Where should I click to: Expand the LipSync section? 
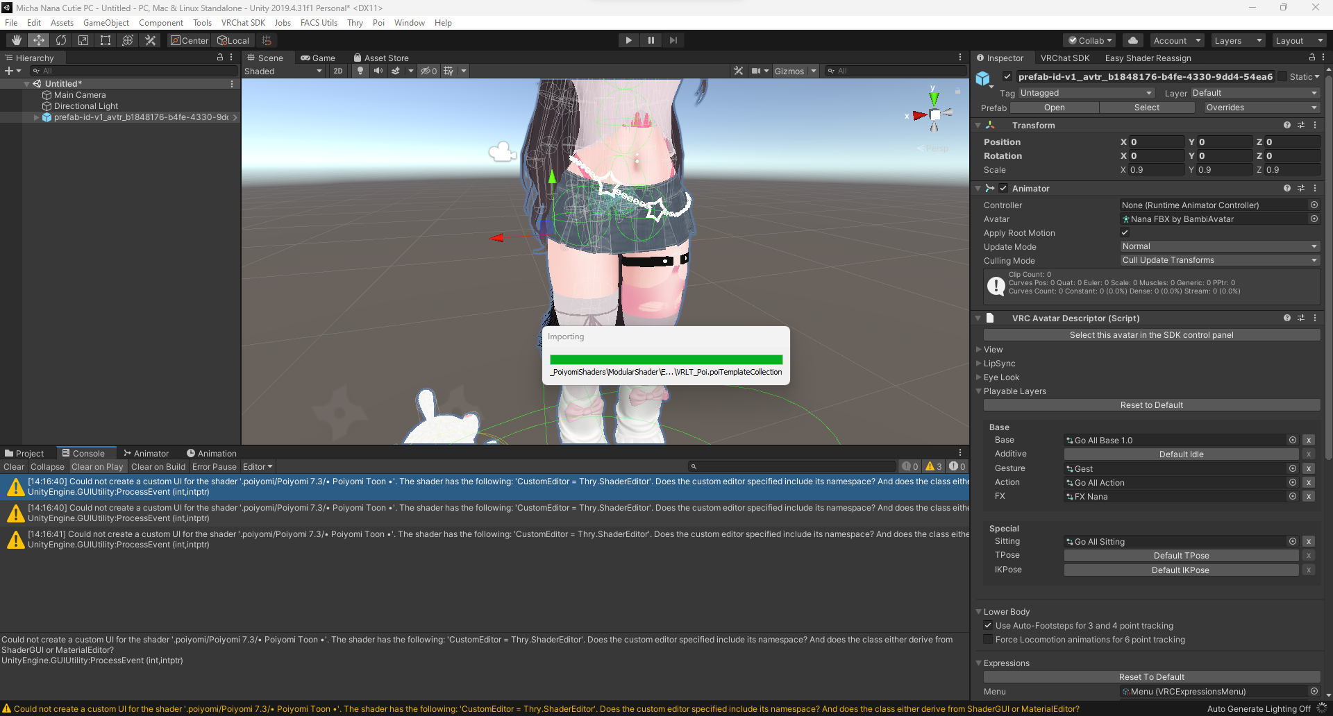pyautogui.click(x=999, y=364)
